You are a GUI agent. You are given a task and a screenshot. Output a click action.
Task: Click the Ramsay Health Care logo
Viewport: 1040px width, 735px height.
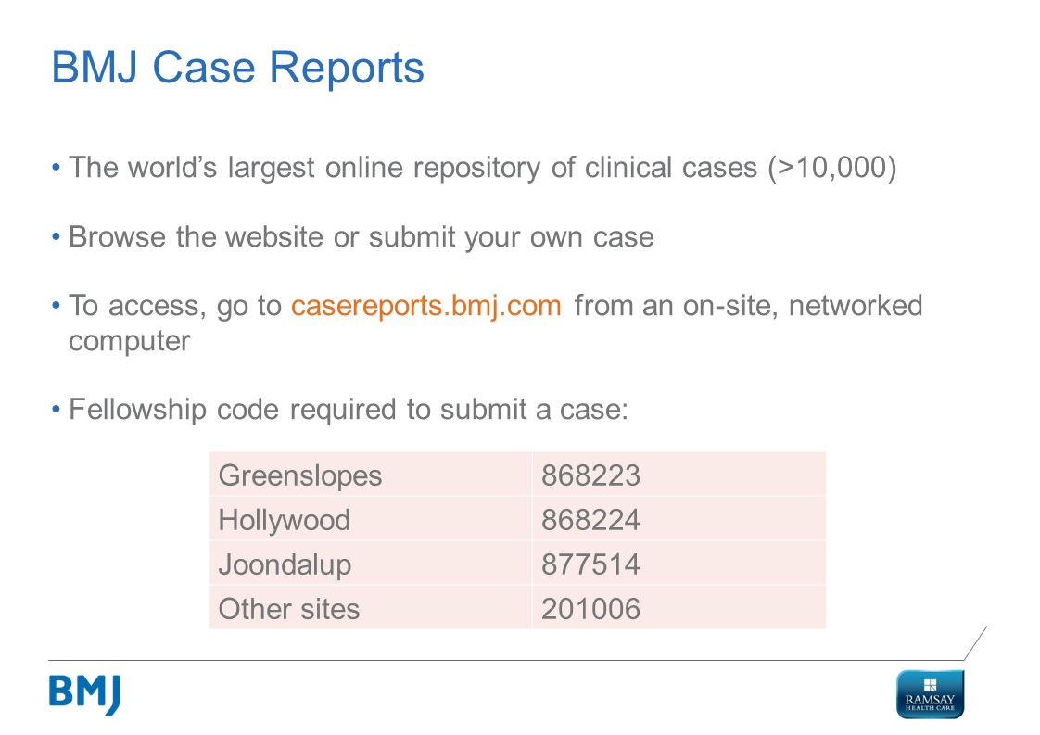pos(930,694)
